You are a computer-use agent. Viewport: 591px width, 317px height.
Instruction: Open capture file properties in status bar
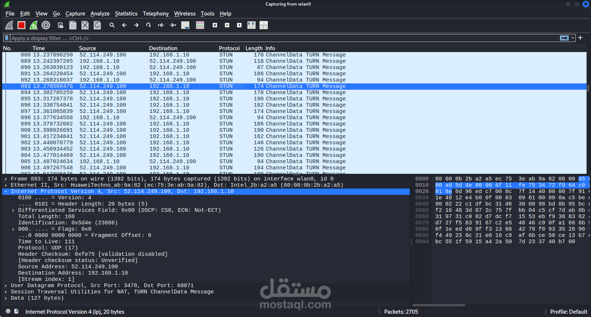tap(16, 311)
